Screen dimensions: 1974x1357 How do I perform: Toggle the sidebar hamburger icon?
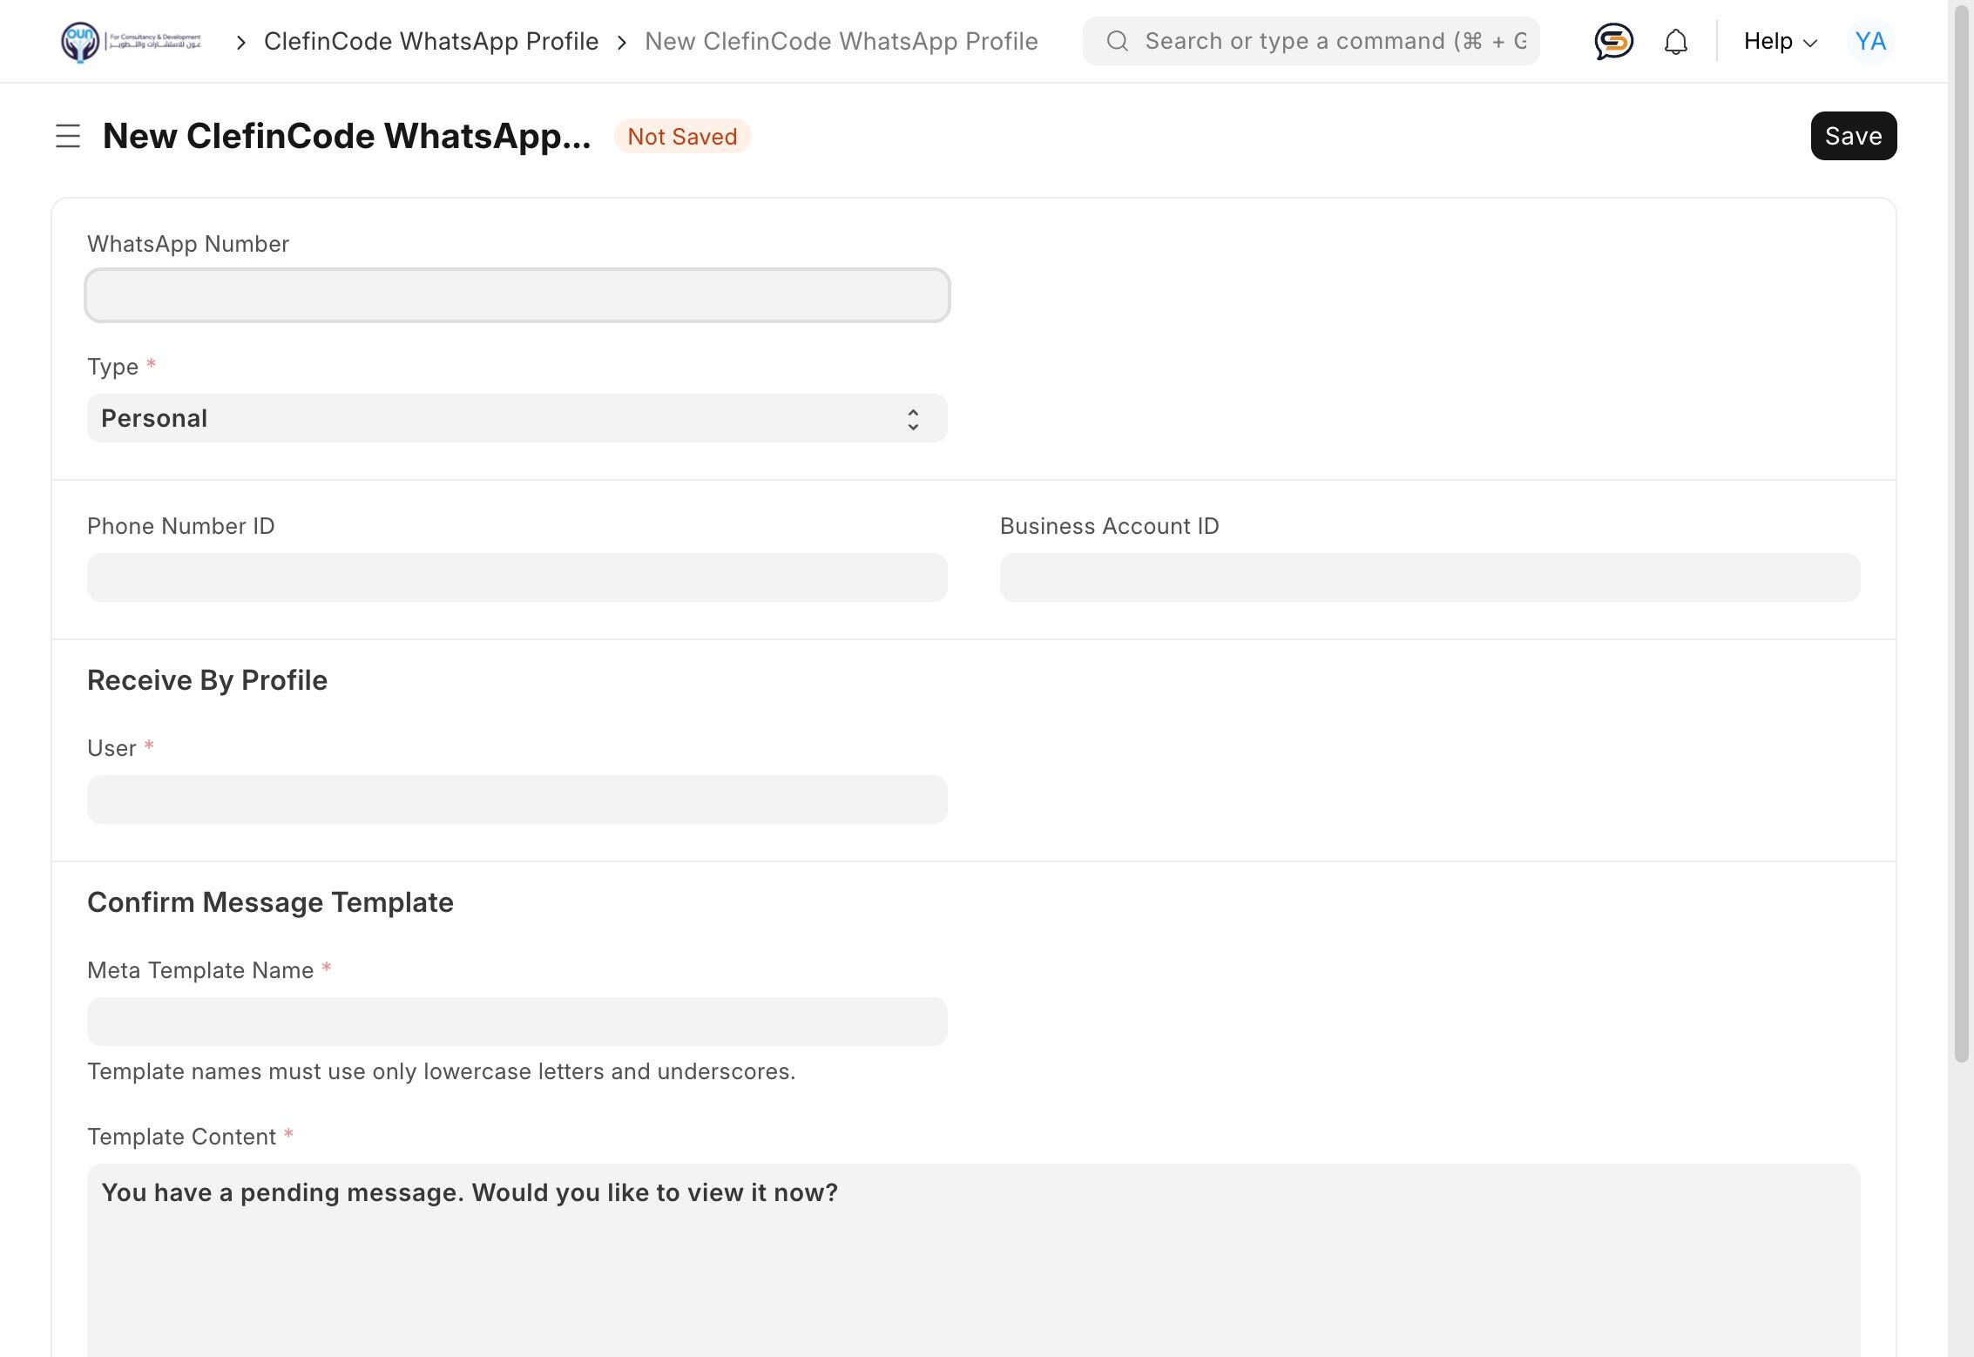pos(68,136)
